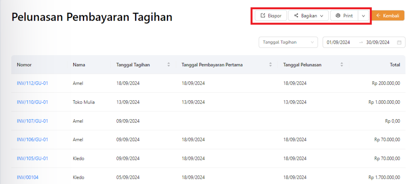Image resolution: width=414 pixels, height=184 pixels.
Task: Open the calendar icon in date range
Action: (x=399, y=42)
